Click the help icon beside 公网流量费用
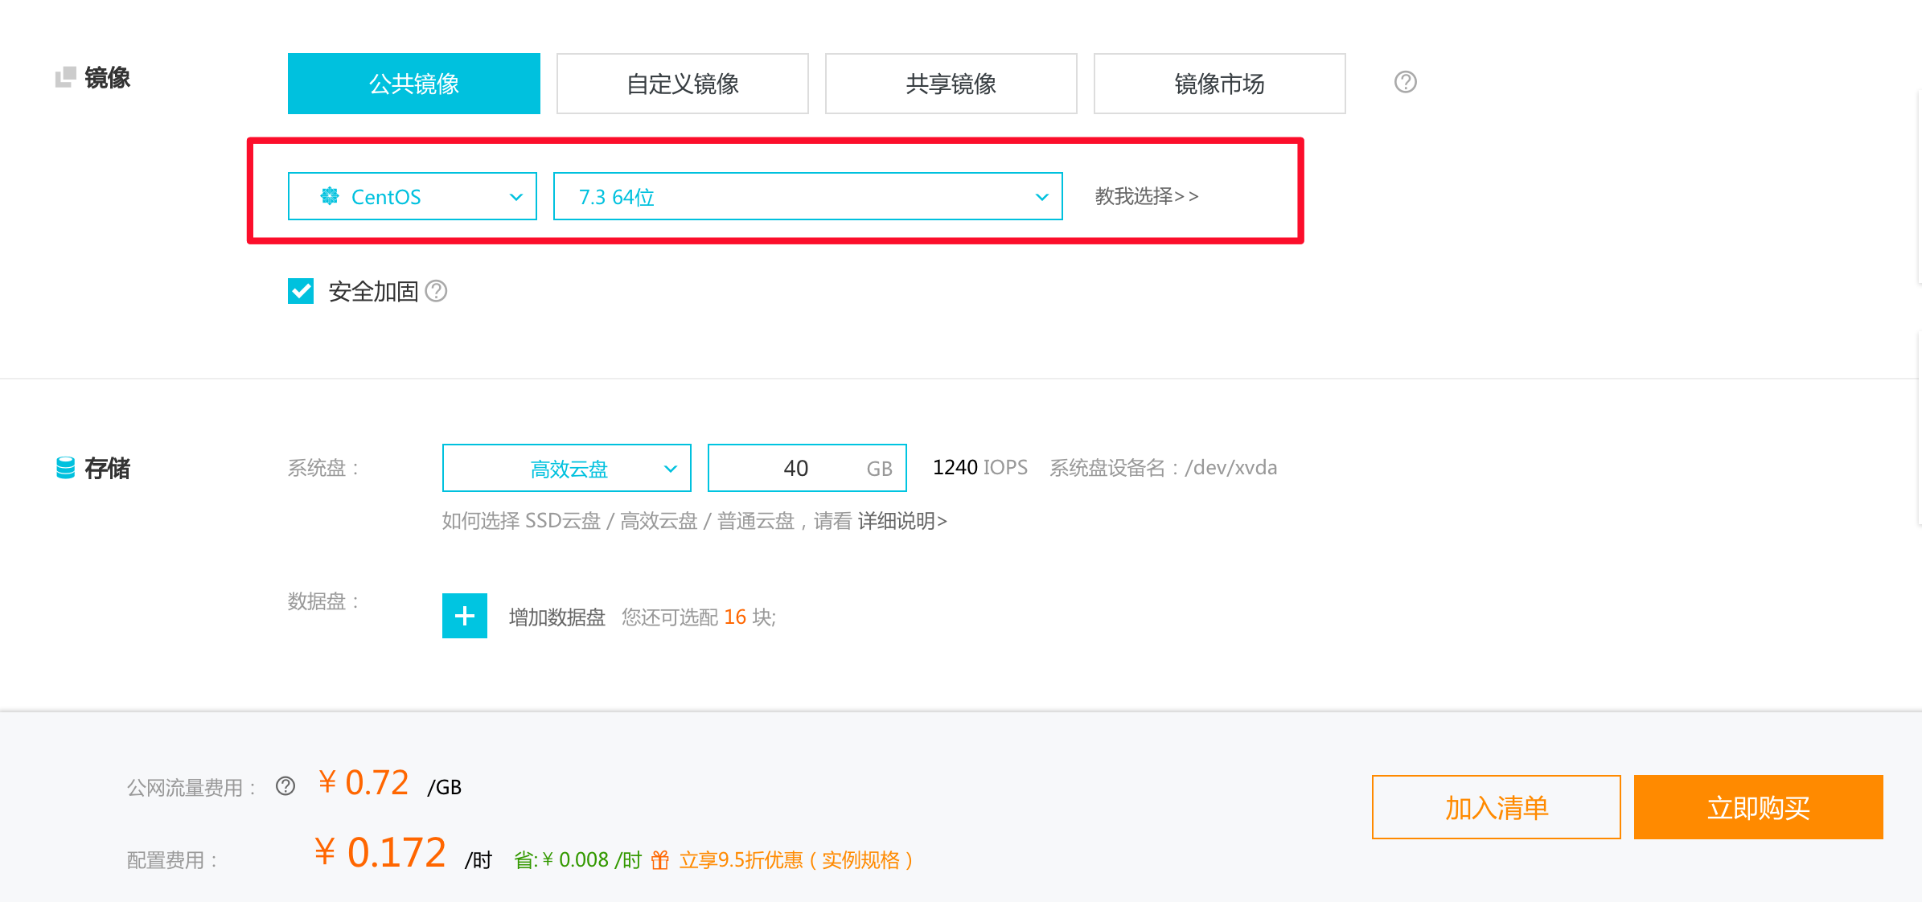1922x902 pixels. point(284,786)
